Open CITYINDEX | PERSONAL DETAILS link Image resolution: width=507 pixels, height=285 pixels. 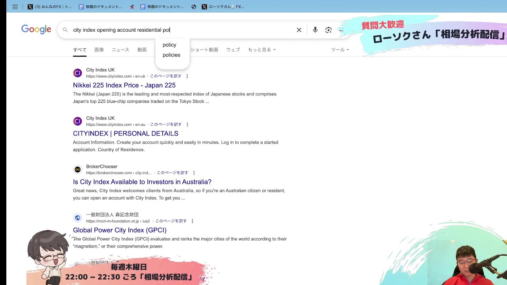click(x=126, y=133)
